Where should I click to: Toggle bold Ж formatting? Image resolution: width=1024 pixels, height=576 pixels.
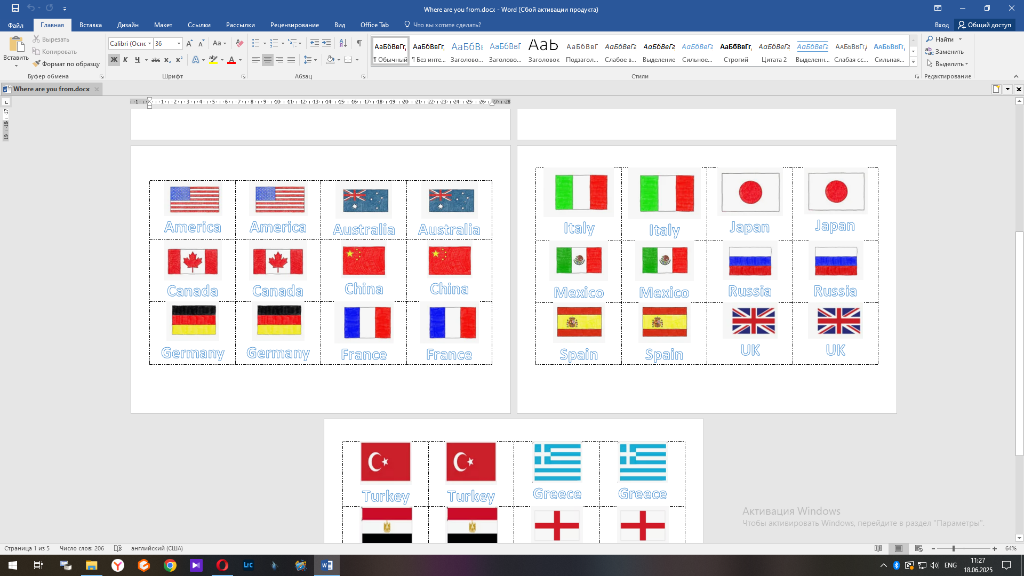pos(114,60)
